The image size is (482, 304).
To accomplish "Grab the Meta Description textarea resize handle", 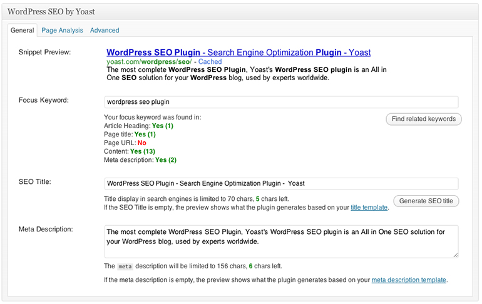I will [455, 255].
